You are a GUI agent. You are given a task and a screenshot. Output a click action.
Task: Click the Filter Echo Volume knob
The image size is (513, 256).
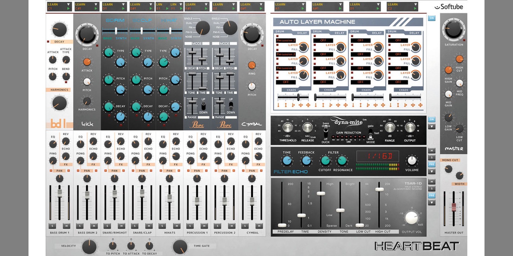[x=412, y=160]
